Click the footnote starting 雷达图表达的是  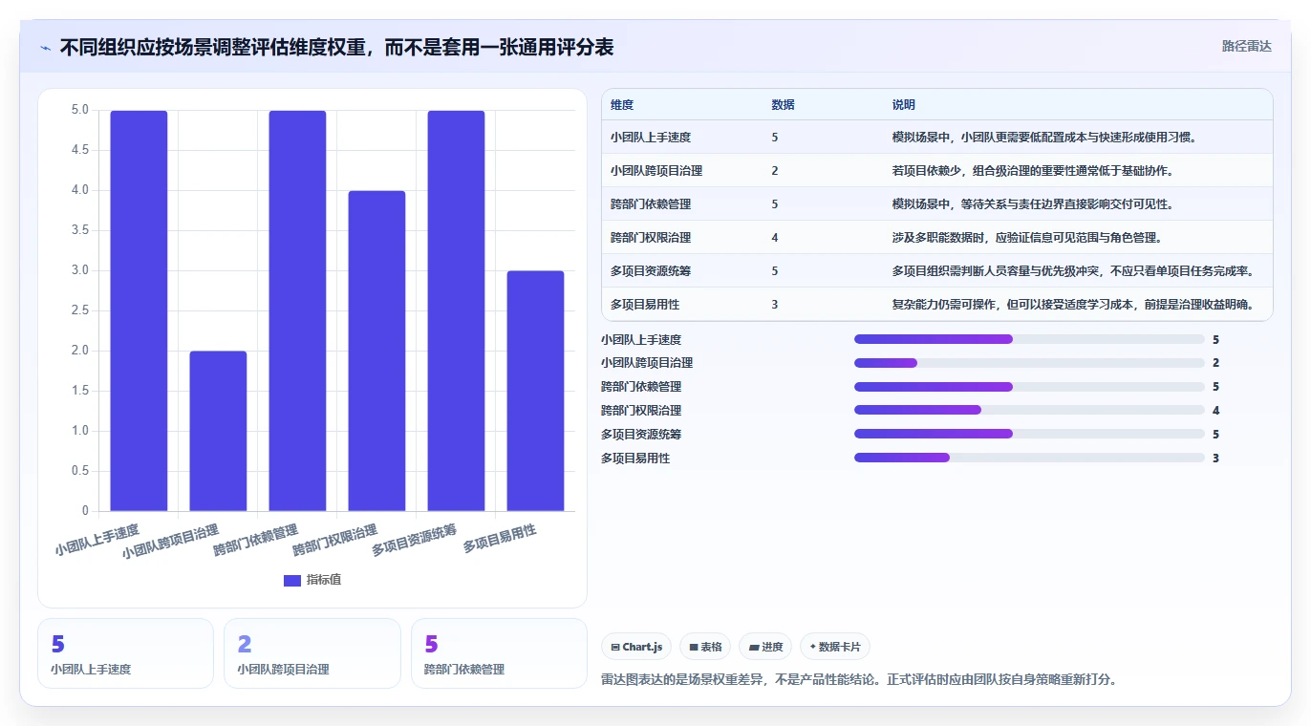(x=858, y=680)
